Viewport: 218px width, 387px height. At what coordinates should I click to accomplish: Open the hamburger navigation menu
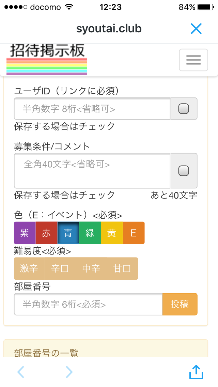[193, 60]
